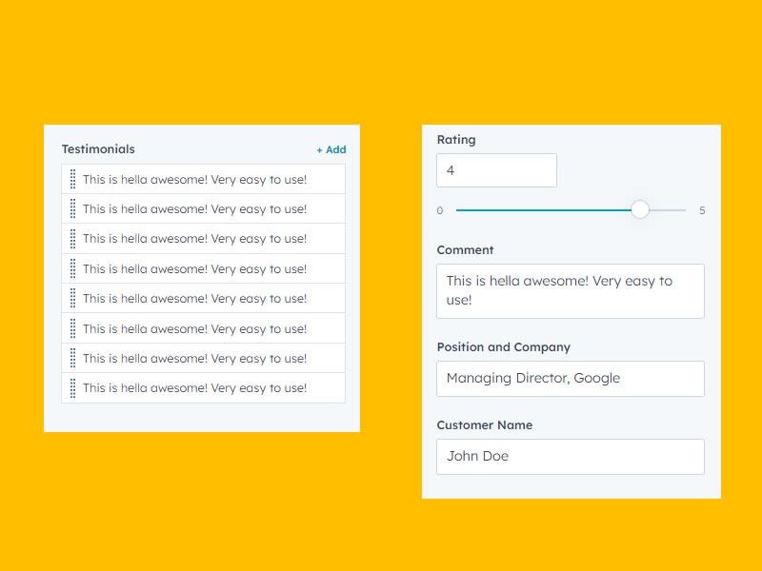Click the Rating number field showing 4
Screen dimensions: 762x571
click(496, 170)
